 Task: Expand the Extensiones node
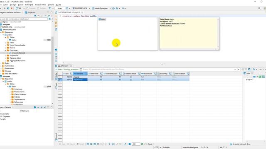pos(1,68)
